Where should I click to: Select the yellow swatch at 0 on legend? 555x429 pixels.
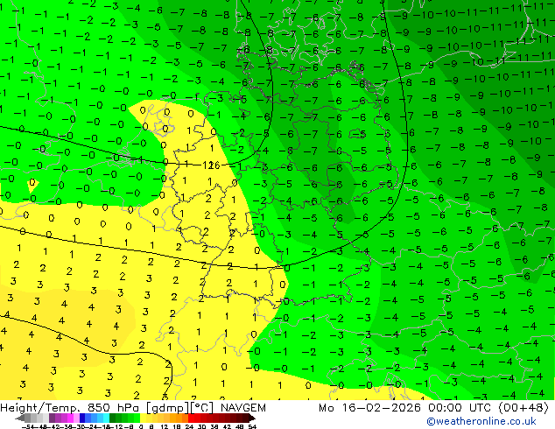143,418
